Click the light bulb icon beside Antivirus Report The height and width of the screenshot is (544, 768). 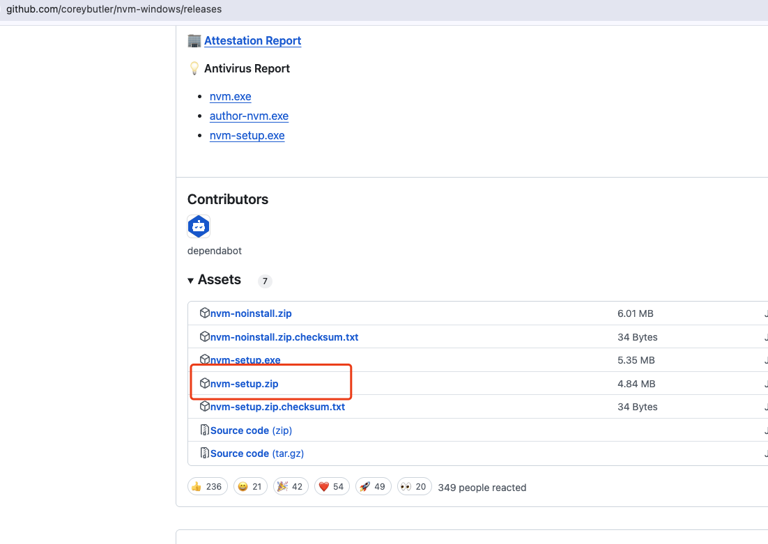coord(194,68)
